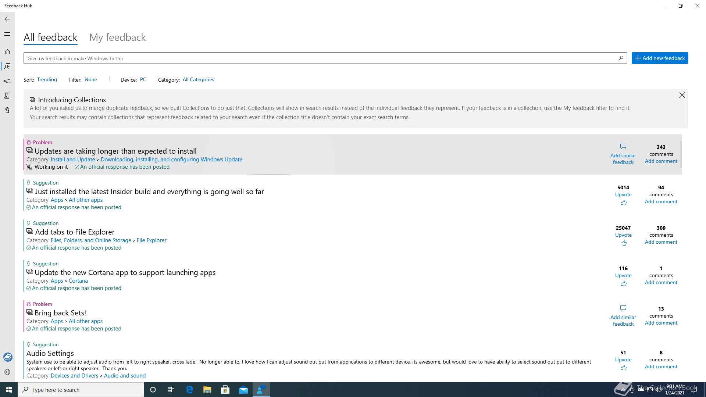Click Add comment for 343 comments item

[x=661, y=161]
